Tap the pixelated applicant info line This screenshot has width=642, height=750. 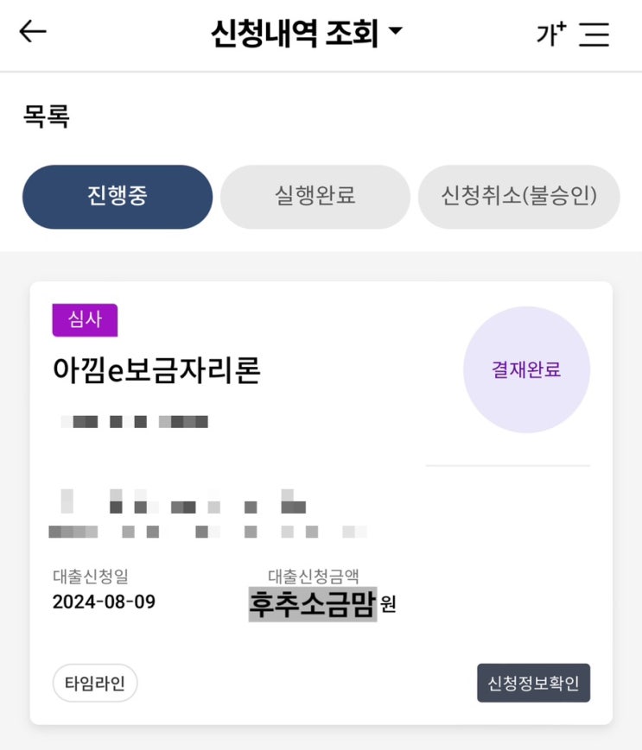[x=135, y=421]
